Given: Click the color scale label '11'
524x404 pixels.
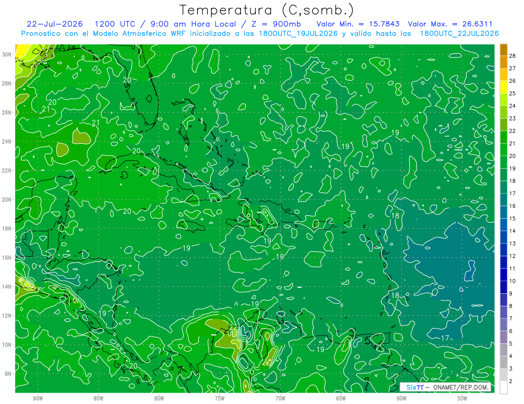Looking at the screenshot, I should tap(512, 268).
